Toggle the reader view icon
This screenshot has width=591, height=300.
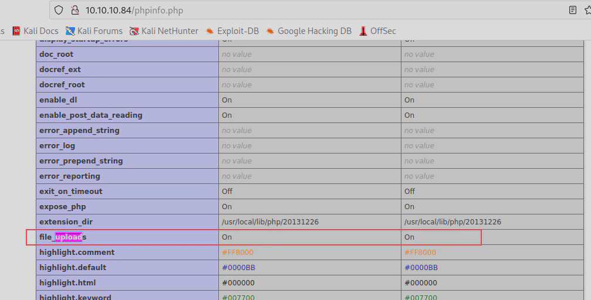pyautogui.click(x=573, y=10)
